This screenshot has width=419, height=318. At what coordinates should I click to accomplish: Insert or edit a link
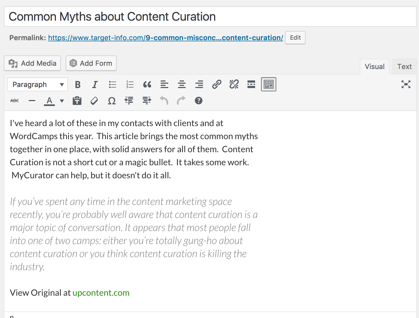(217, 85)
